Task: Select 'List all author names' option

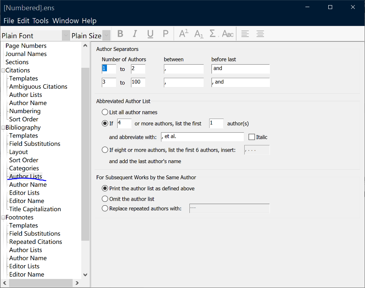Action: pos(105,112)
